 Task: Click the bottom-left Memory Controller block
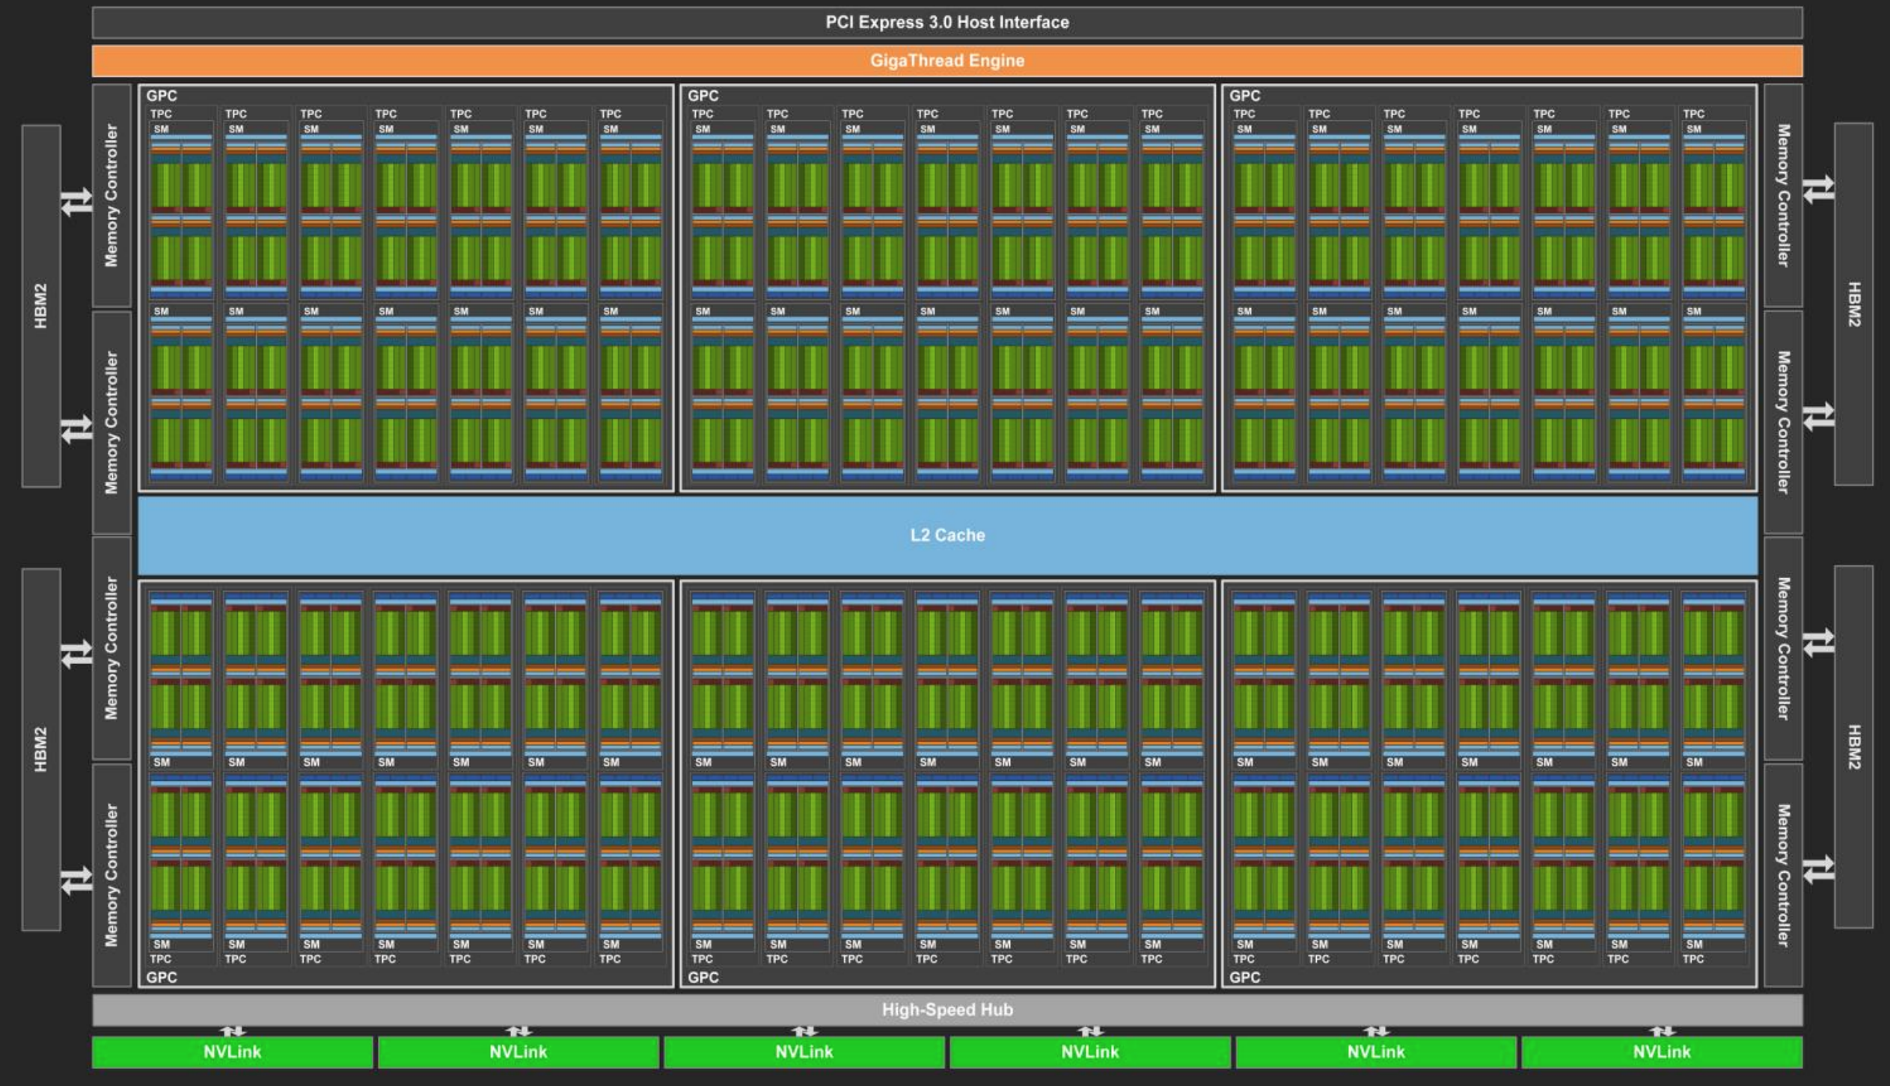click(111, 875)
